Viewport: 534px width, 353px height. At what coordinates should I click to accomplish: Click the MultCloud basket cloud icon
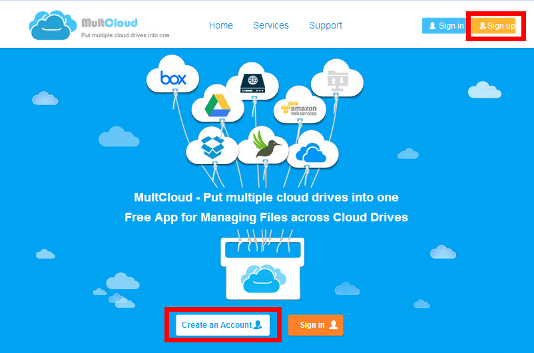pyautogui.click(x=263, y=278)
